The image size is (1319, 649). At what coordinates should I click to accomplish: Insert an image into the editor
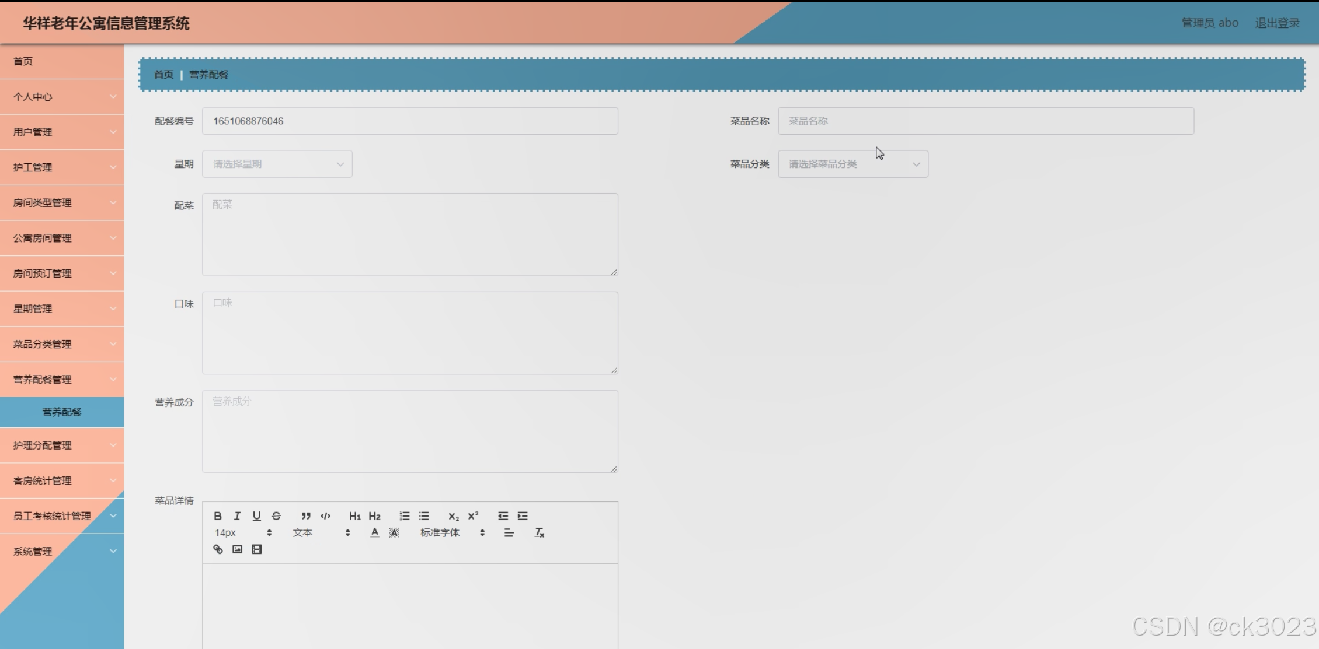(x=237, y=549)
